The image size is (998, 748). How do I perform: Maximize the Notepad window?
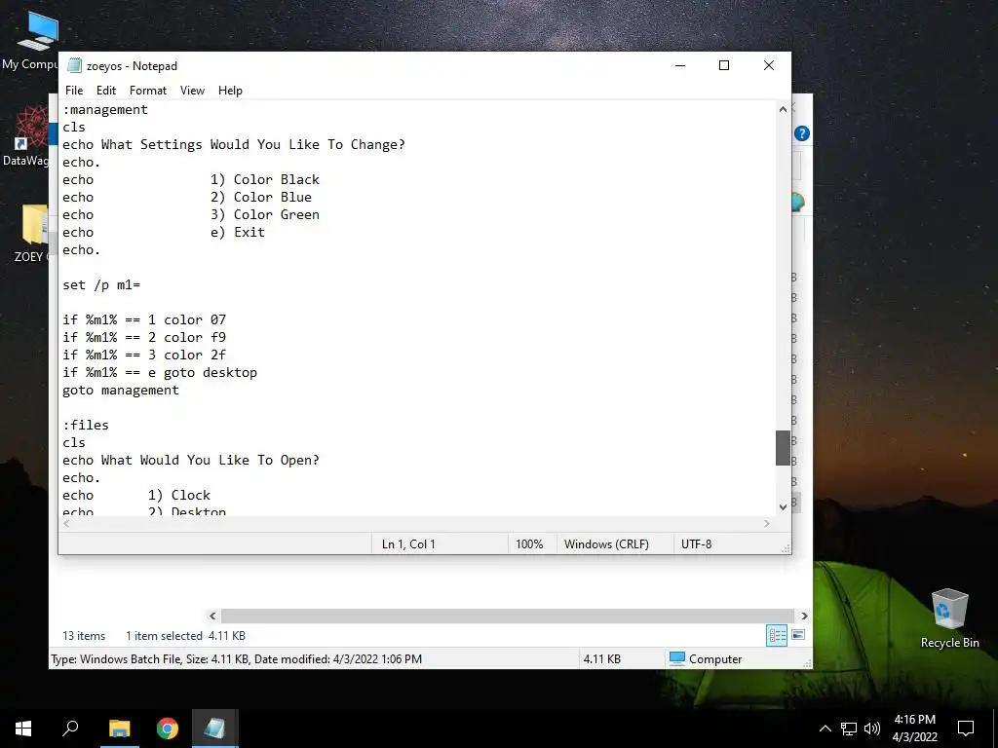pos(724,65)
